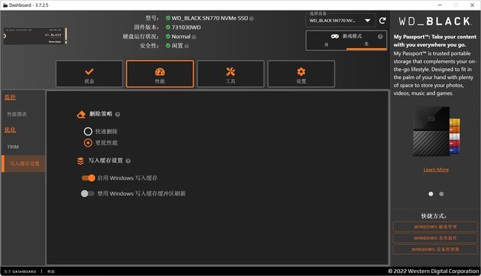Click the help icon beside model name
The width and height of the screenshot is (481, 276).
click(252, 18)
